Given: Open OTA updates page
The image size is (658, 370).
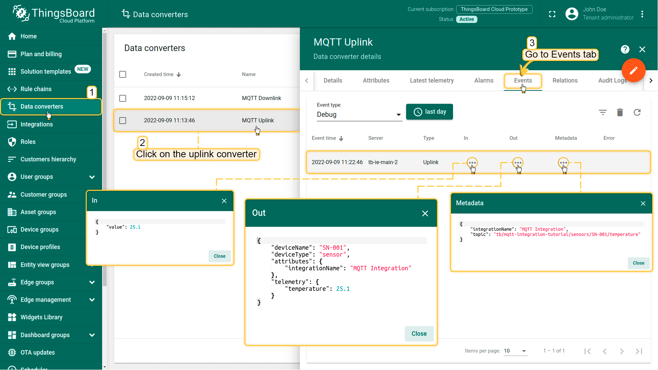Looking at the screenshot, I should [x=51, y=353].
